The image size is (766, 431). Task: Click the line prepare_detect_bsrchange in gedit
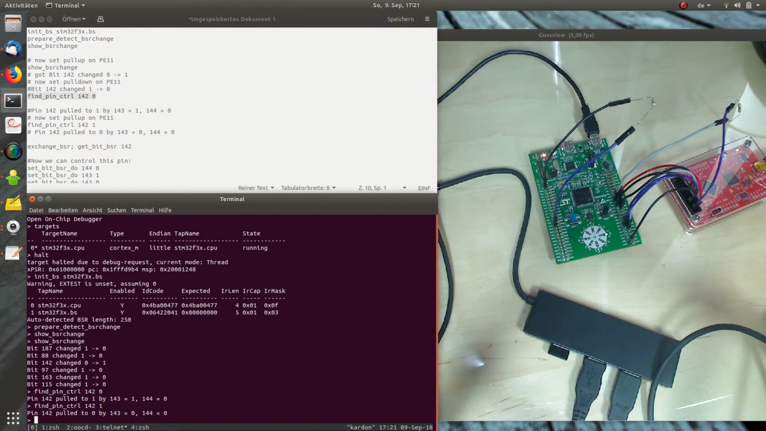pos(70,39)
